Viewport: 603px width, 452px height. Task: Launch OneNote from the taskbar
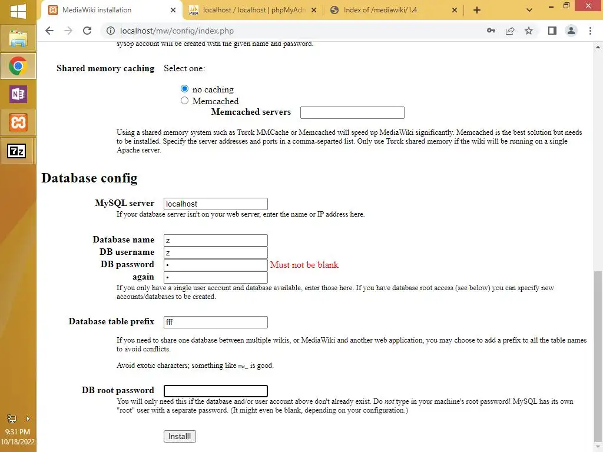[18, 94]
